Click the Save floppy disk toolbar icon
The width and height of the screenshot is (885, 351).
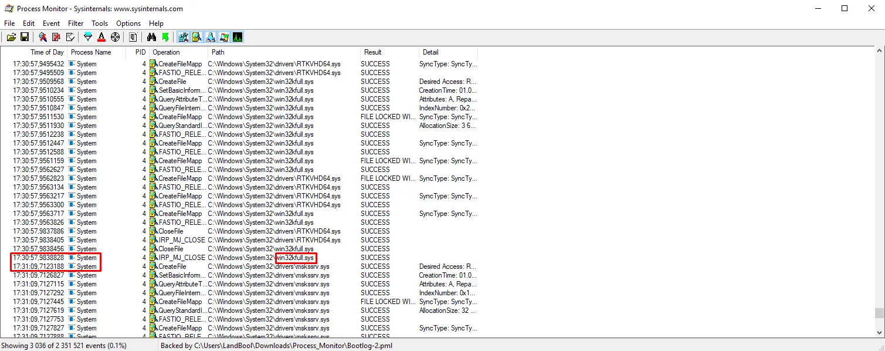[25, 37]
